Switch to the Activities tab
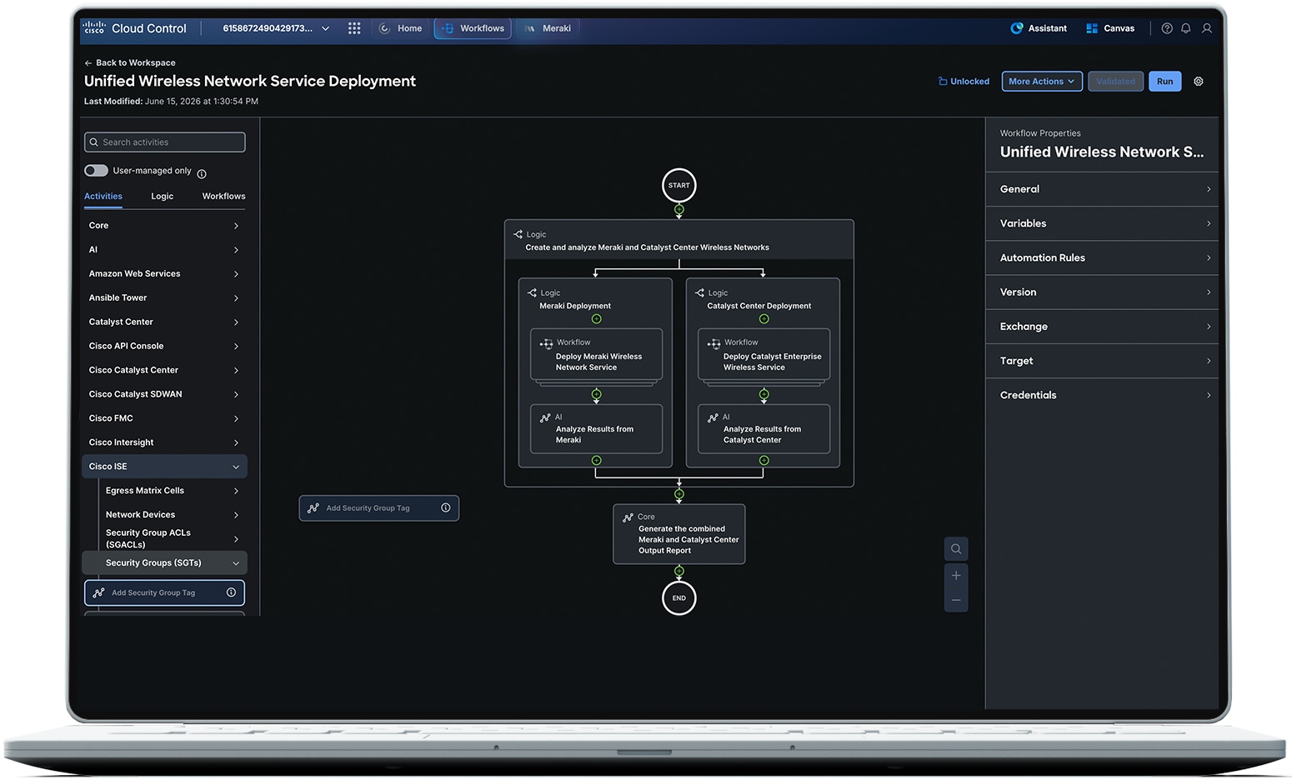The height and width of the screenshot is (780, 1292). click(103, 197)
